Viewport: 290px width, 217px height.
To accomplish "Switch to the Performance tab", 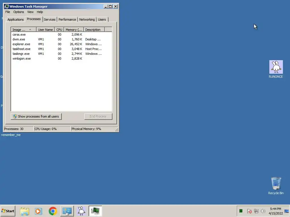I will click(x=67, y=19).
